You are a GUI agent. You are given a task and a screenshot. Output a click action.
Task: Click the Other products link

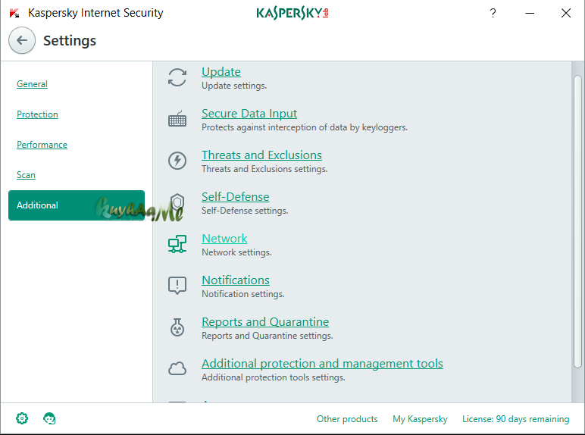(347, 419)
